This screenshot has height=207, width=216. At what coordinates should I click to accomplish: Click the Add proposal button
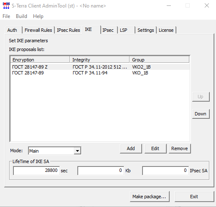pyautogui.click(x=131, y=148)
